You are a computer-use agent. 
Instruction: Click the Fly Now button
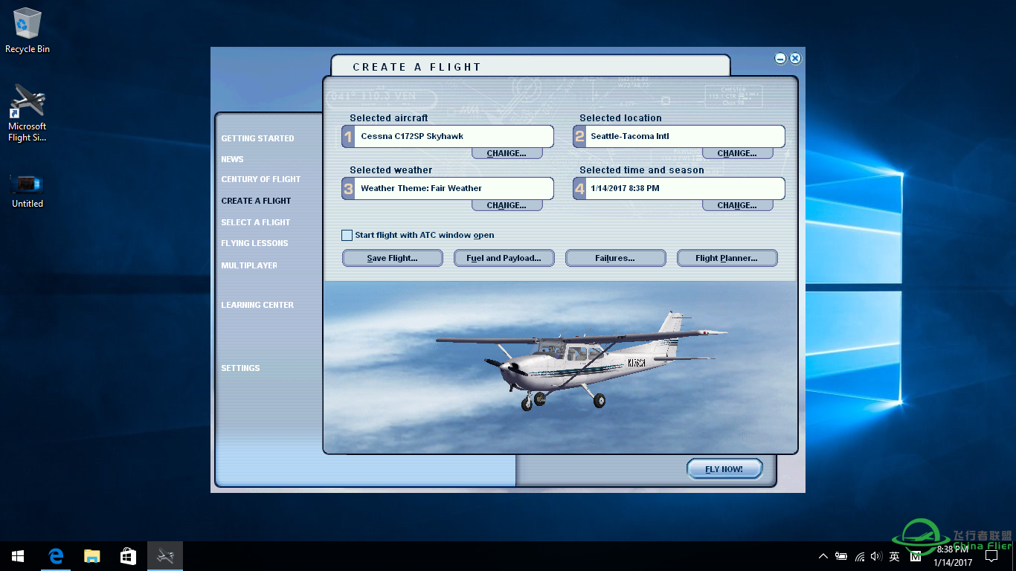tap(724, 469)
